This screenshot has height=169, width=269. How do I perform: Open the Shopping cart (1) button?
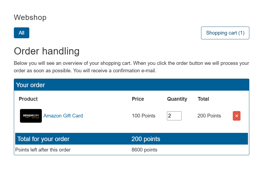coord(225,33)
